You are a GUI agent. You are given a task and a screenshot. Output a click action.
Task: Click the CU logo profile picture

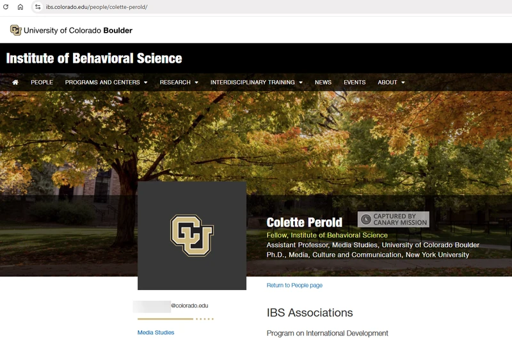192,236
